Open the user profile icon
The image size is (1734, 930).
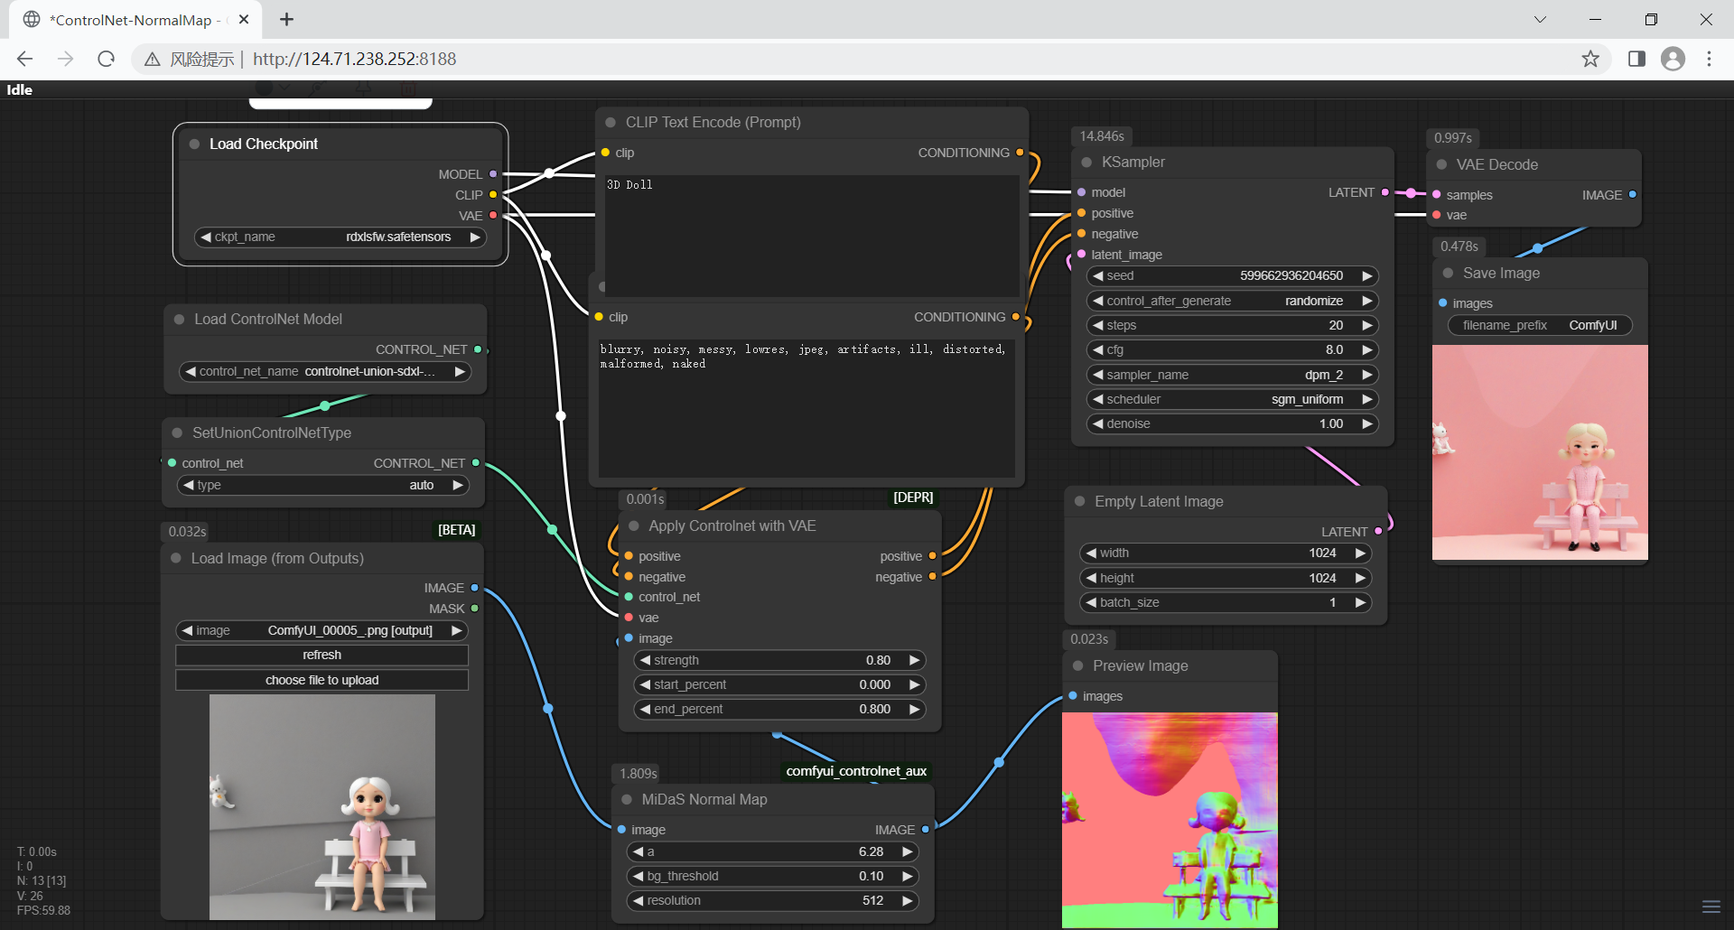click(x=1673, y=59)
